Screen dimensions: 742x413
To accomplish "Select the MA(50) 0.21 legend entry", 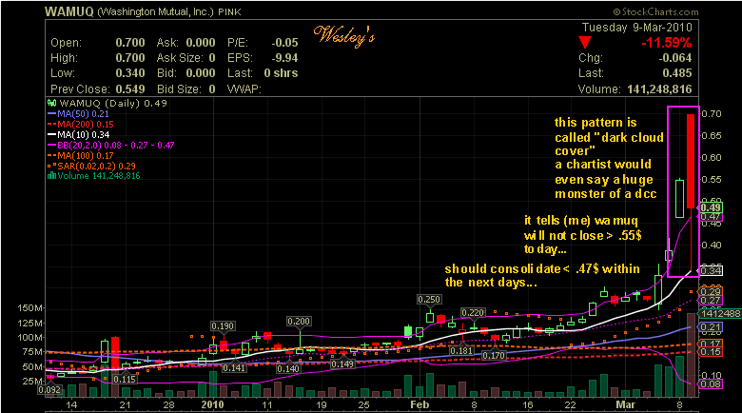I will pos(78,113).
